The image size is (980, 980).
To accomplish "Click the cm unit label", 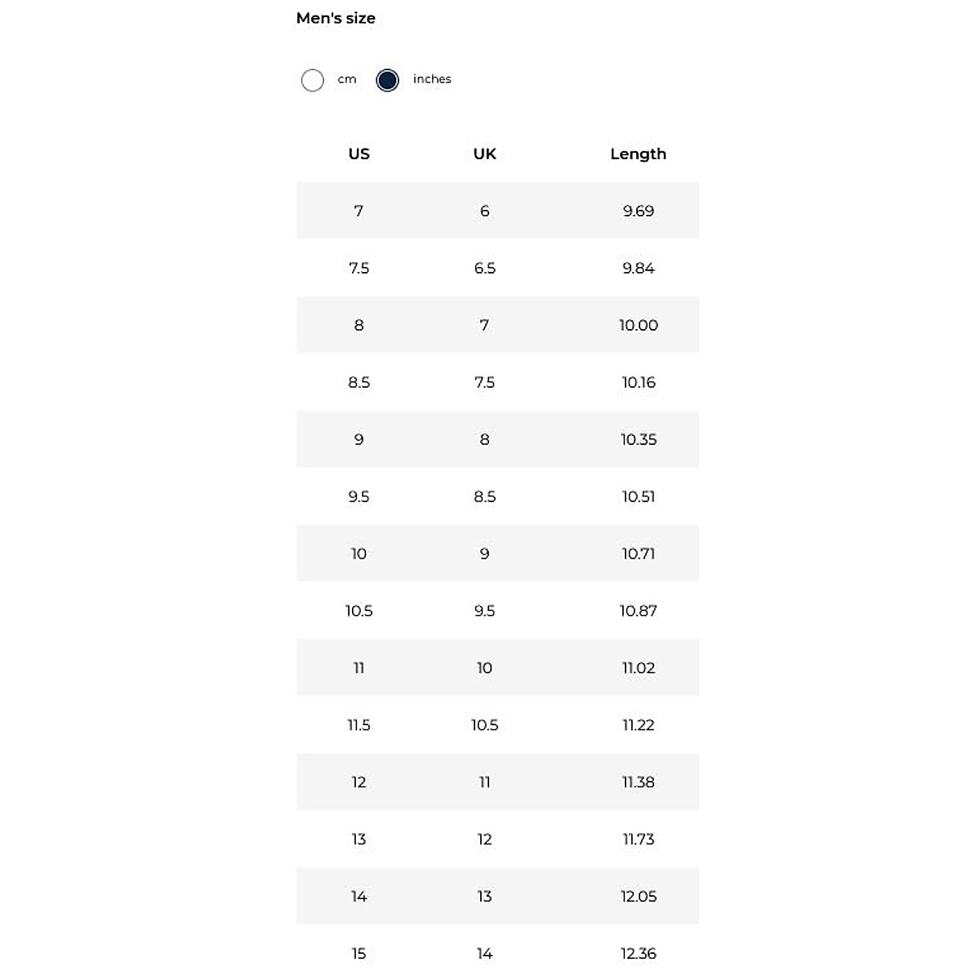I will pos(347,79).
